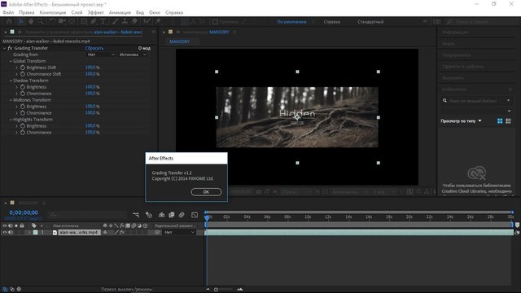The height and width of the screenshot is (293, 521).
Task: Mute audio of alan-wa layer
Action: click(11, 233)
